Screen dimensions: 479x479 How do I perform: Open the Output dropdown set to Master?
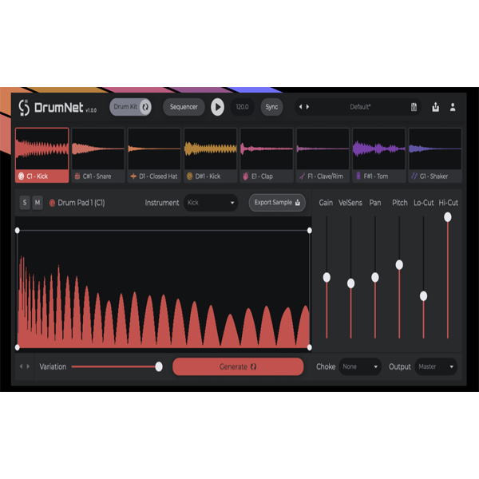pos(436,366)
